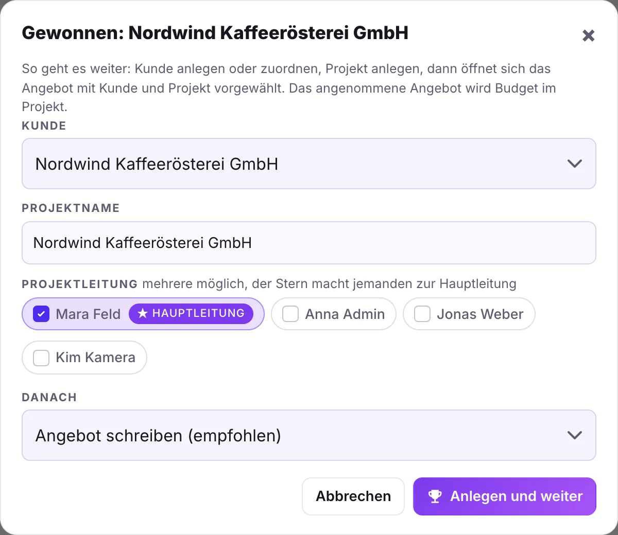Click the Projektname input field

click(x=309, y=243)
